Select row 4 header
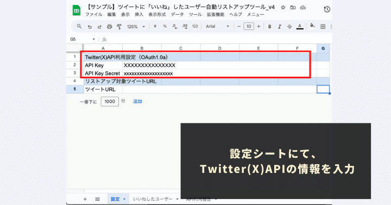Screen dimensions: 391x205 click(x=74, y=81)
